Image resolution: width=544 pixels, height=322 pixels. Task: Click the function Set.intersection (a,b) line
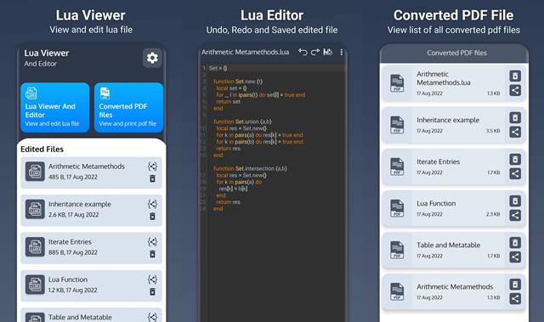pos(250,168)
